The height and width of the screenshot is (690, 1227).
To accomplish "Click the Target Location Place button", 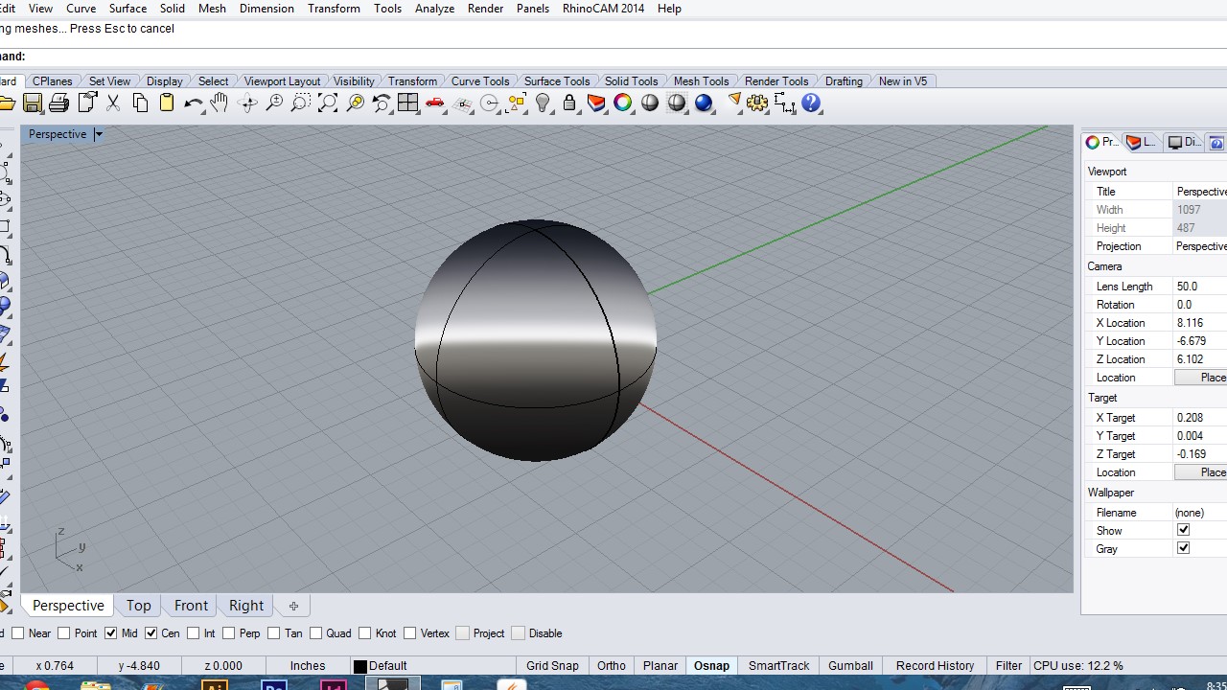I will point(1201,472).
